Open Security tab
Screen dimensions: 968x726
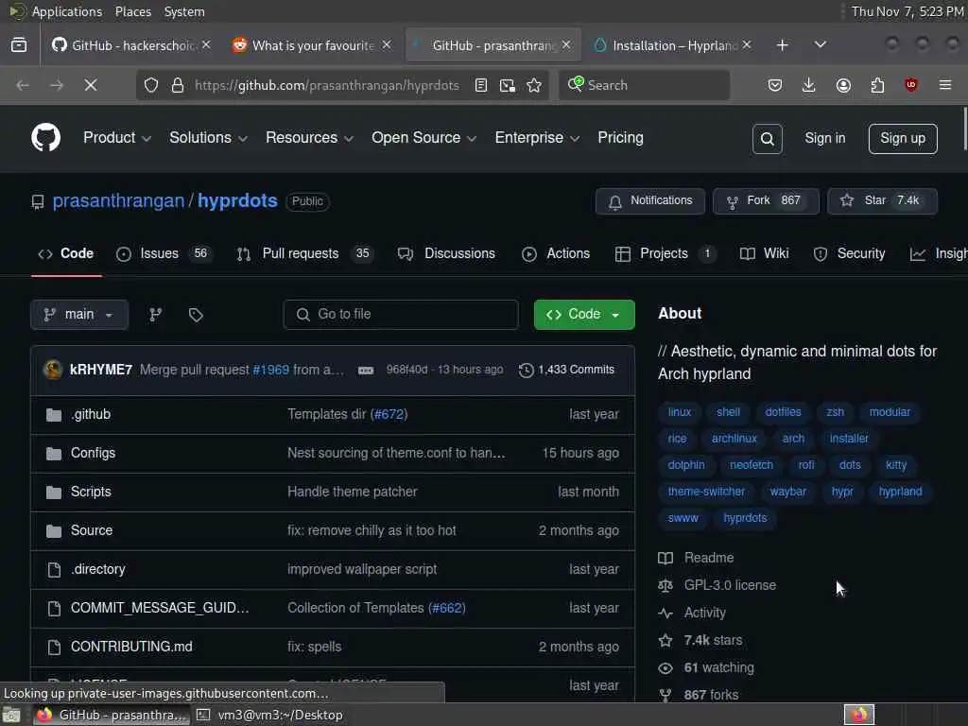[x=849, y=253]
